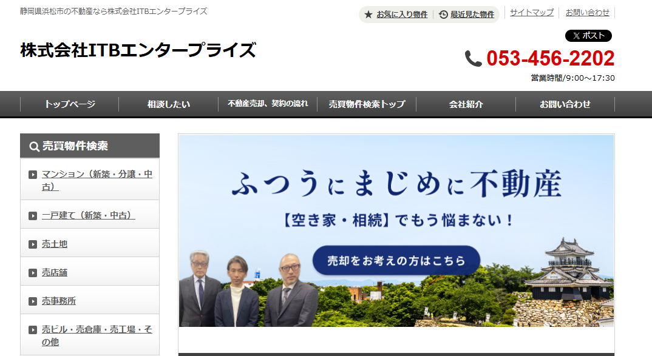Open the 売買物件検索トップ page
Screen dimensions: 652x356
(x=365, y=104)
